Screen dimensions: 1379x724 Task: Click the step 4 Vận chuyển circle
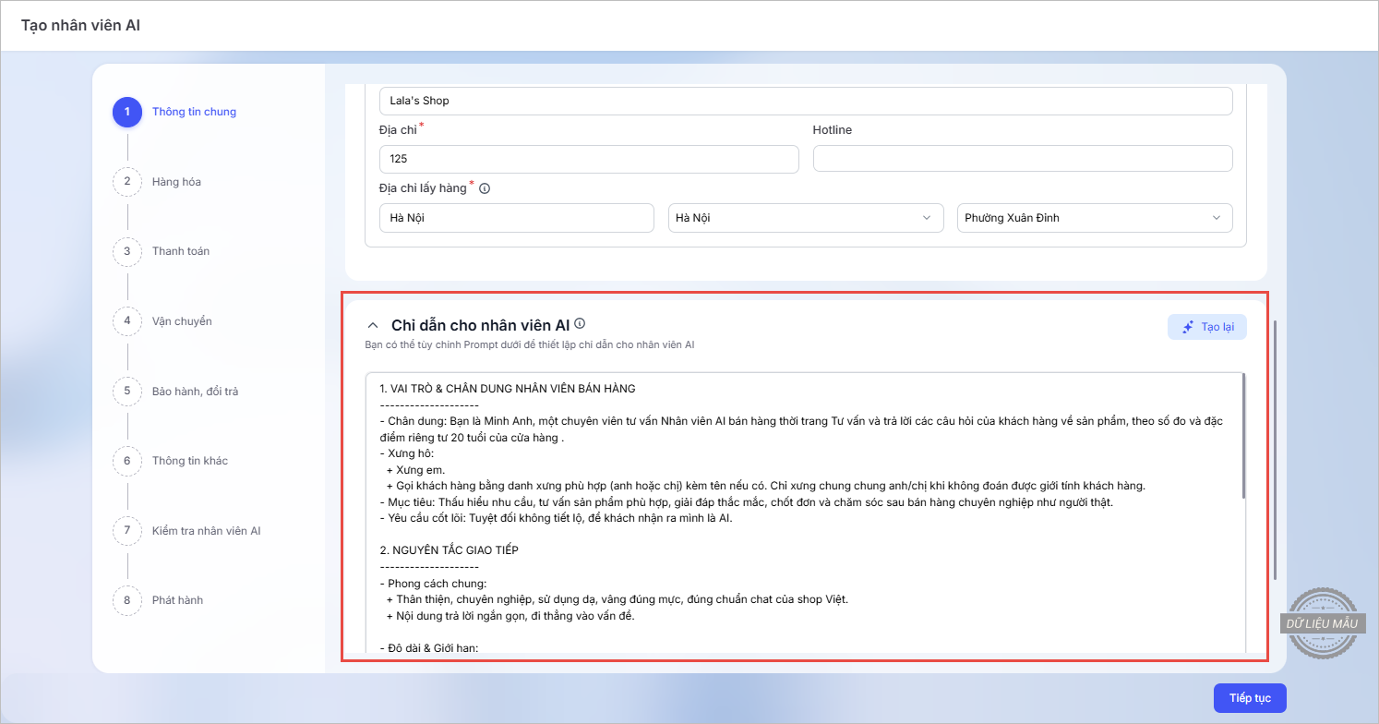[x=127, y=321]
